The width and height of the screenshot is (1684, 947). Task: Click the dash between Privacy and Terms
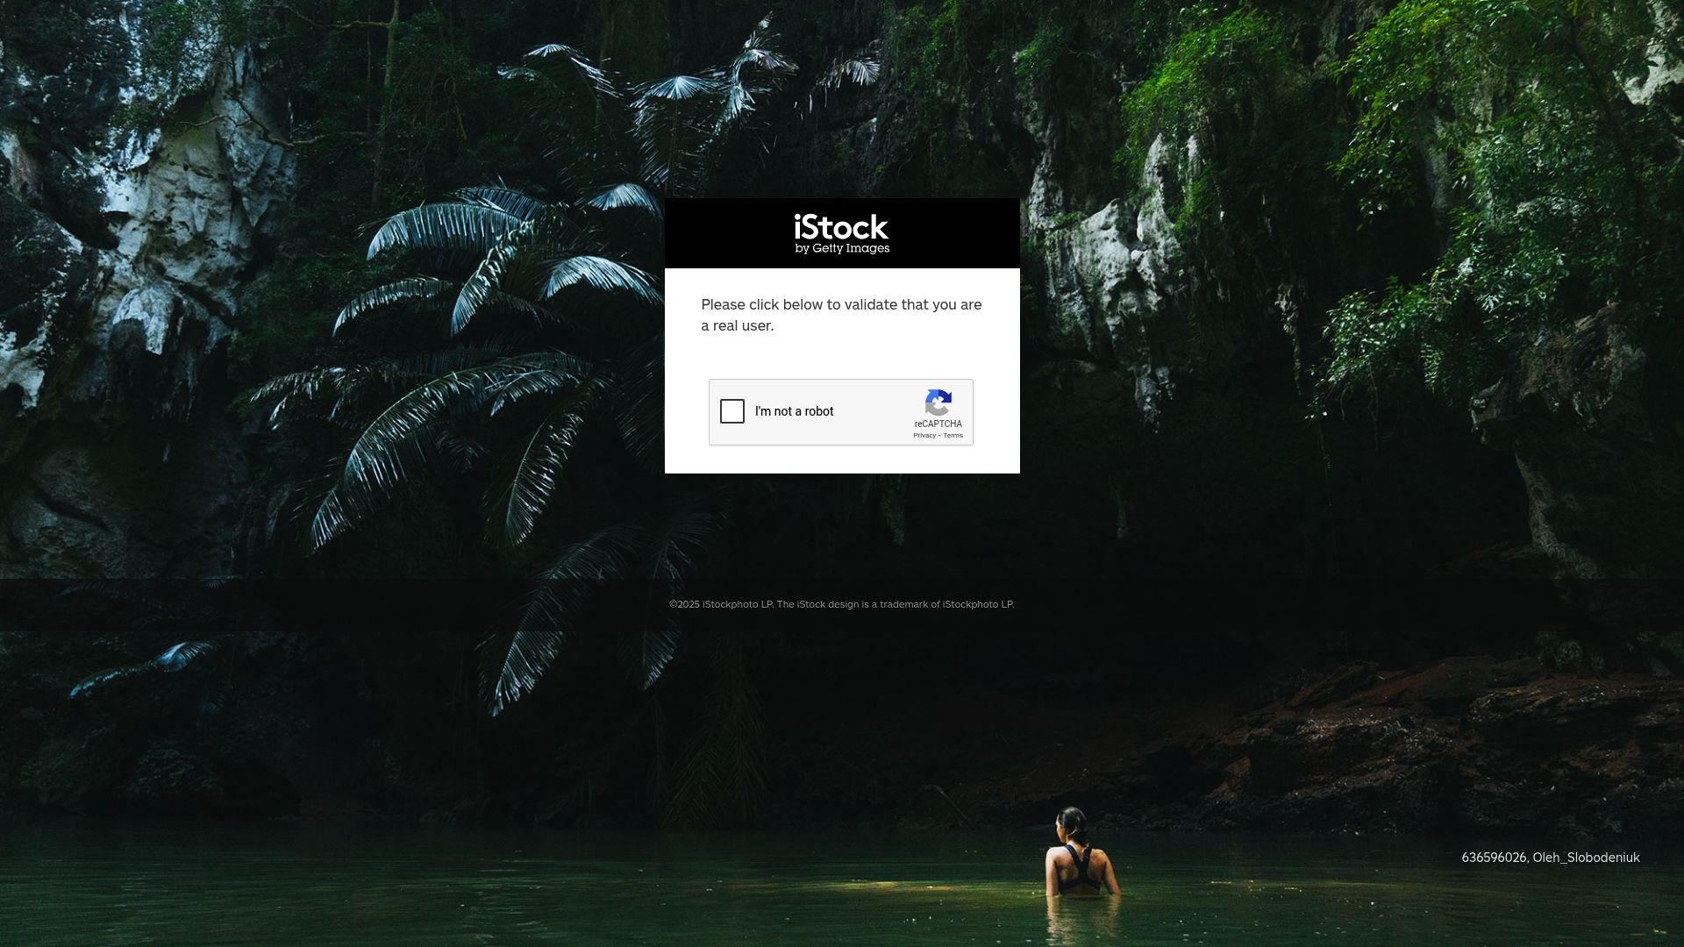pos(939,436)
